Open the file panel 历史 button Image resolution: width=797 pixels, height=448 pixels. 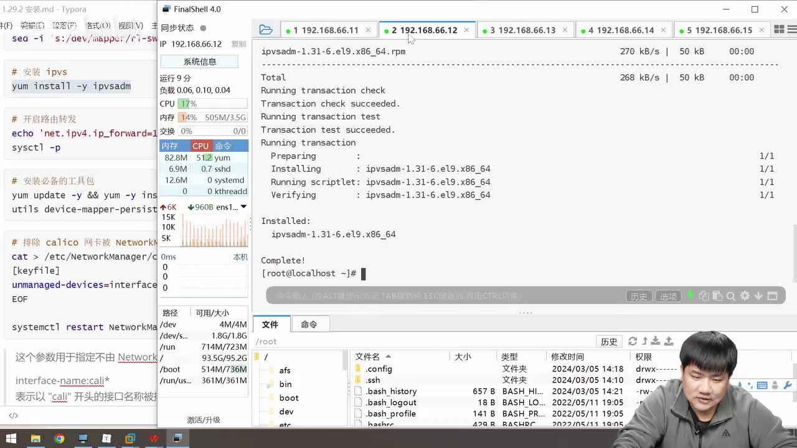point(609,342)
